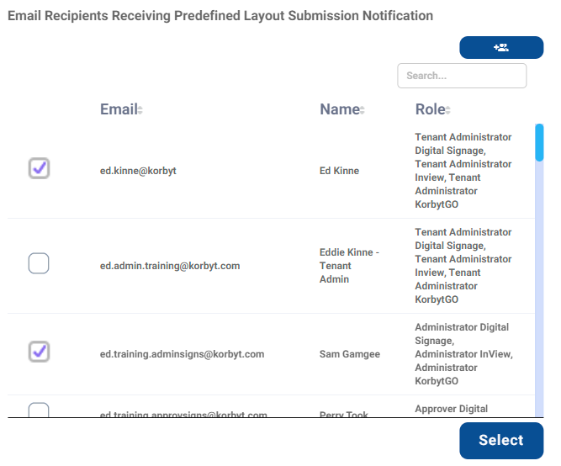Click the ed.kinne@korbyt email address
The image size is (561, 466).
tap(138, 171)
